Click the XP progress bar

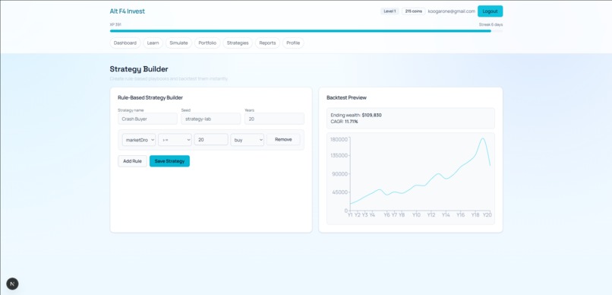(306, 31)
